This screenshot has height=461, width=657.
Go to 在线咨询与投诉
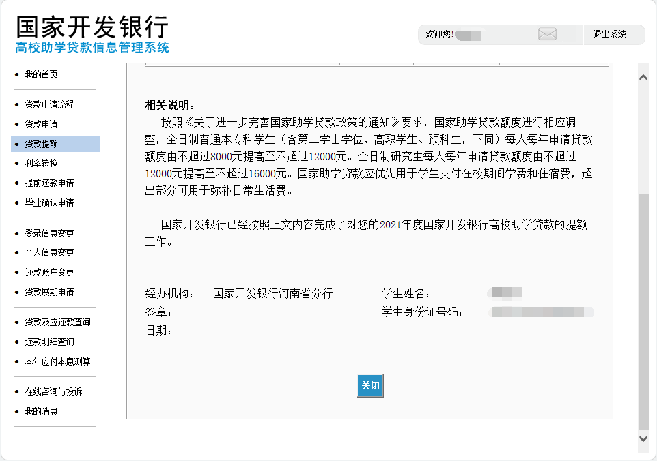coord(53,391)
